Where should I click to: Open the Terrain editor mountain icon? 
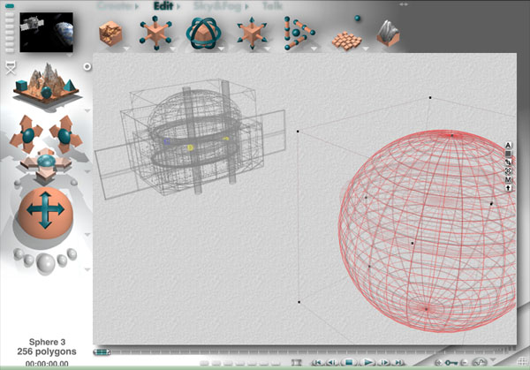[x=388, y=33]
